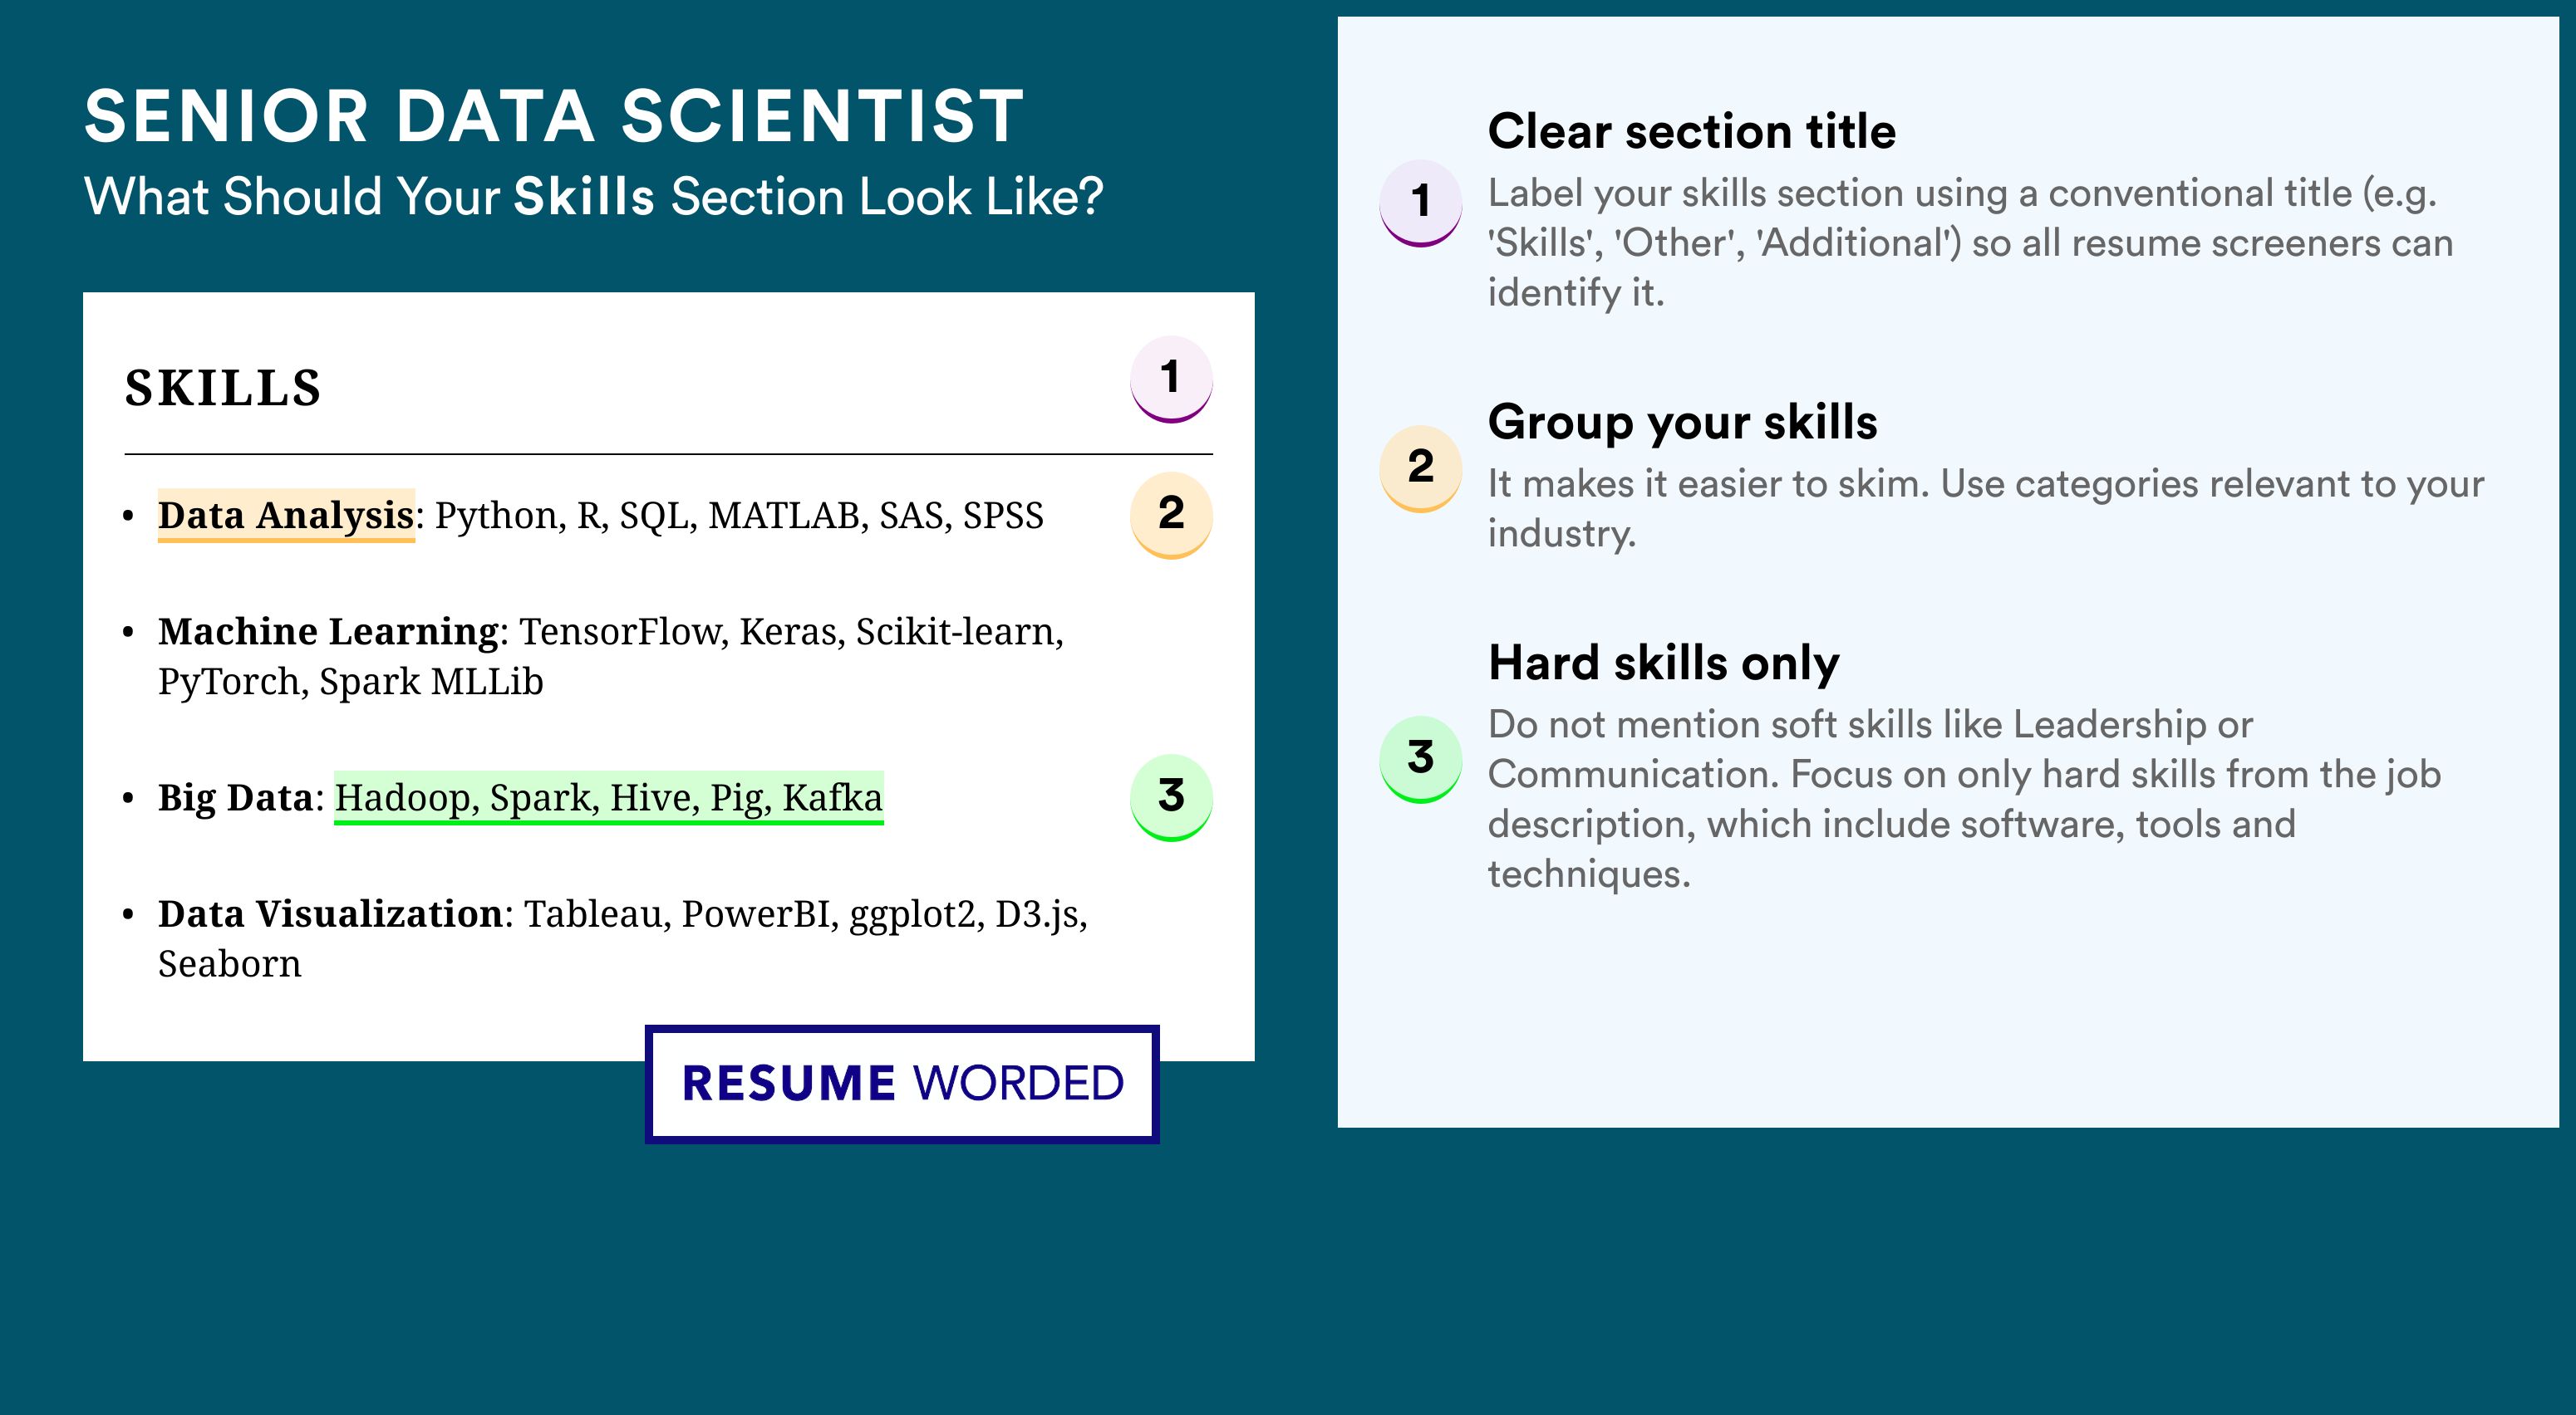The image size is (2576, 1415).
Task: Select highlighted Data Analysis label
Action: point(286,516)
